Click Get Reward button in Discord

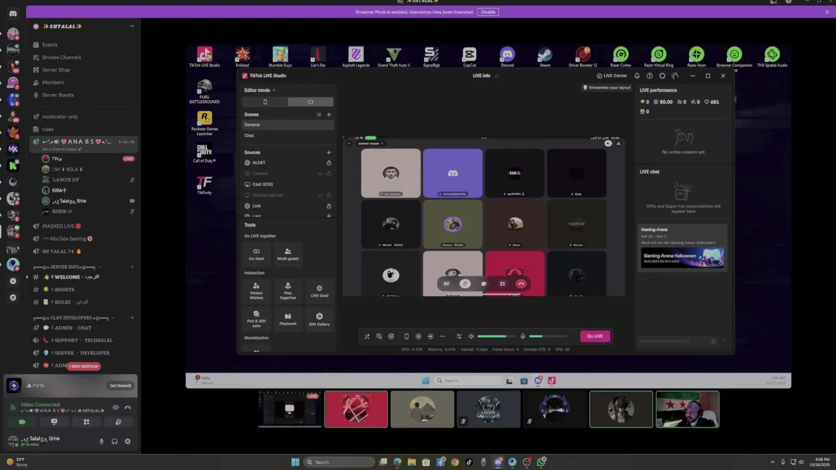pos(120,386)
